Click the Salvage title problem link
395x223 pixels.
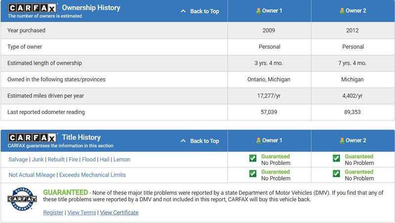[x=18, y=160]
